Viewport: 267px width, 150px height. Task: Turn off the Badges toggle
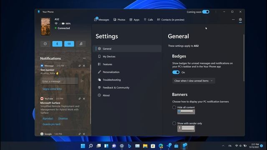(x=176, y=72)
